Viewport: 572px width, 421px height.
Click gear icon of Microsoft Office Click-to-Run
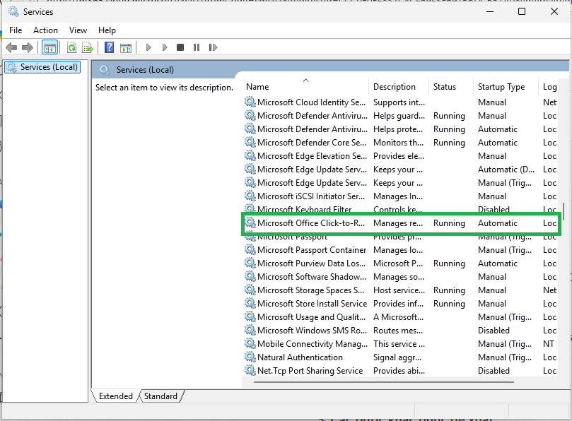click(250, 223)
